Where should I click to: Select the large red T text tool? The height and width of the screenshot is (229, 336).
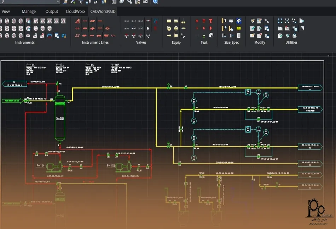[211, 21]
